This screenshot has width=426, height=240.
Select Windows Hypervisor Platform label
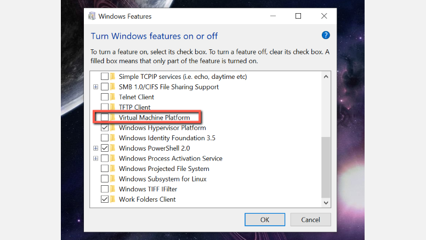point(162,128)
